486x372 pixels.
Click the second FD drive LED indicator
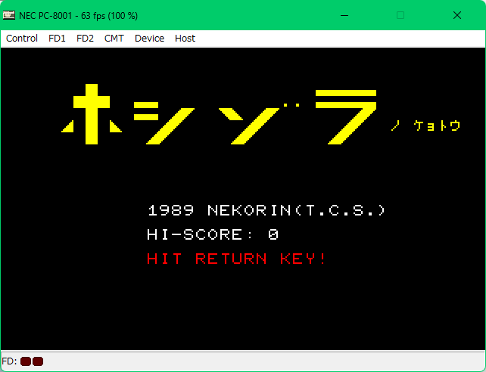38,361
